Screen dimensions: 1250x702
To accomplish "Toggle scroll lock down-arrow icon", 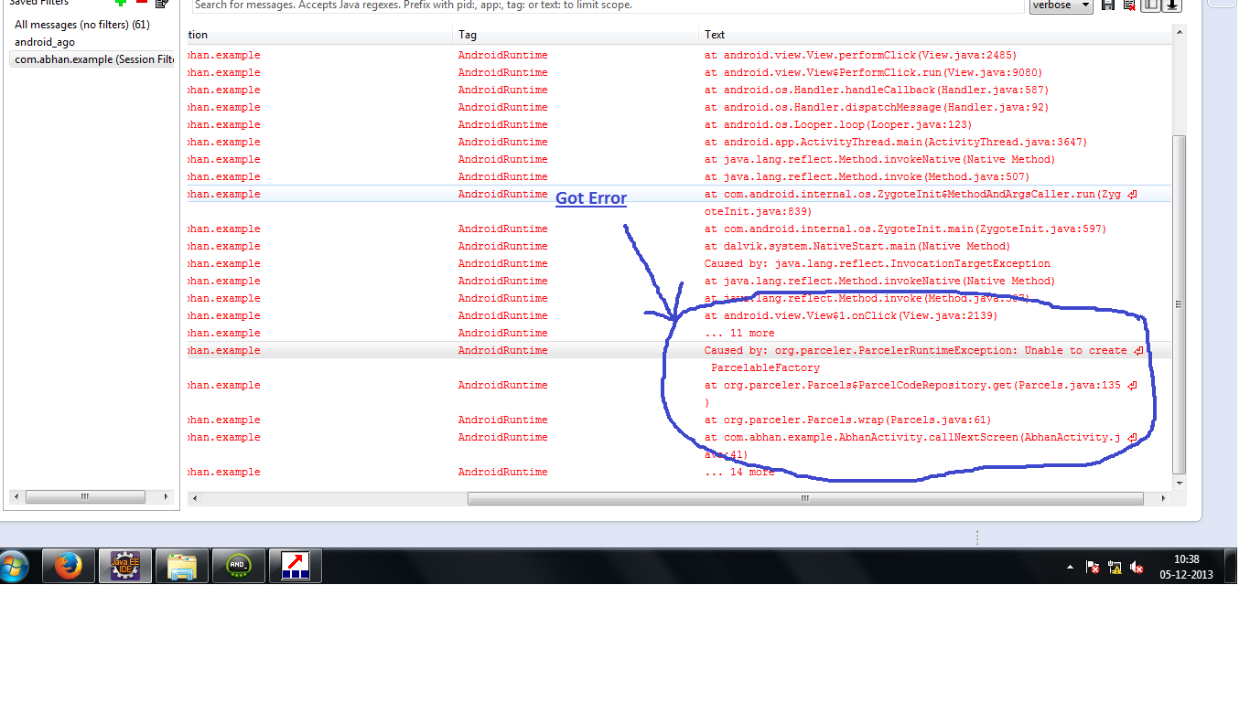I will coord(1171,5).
